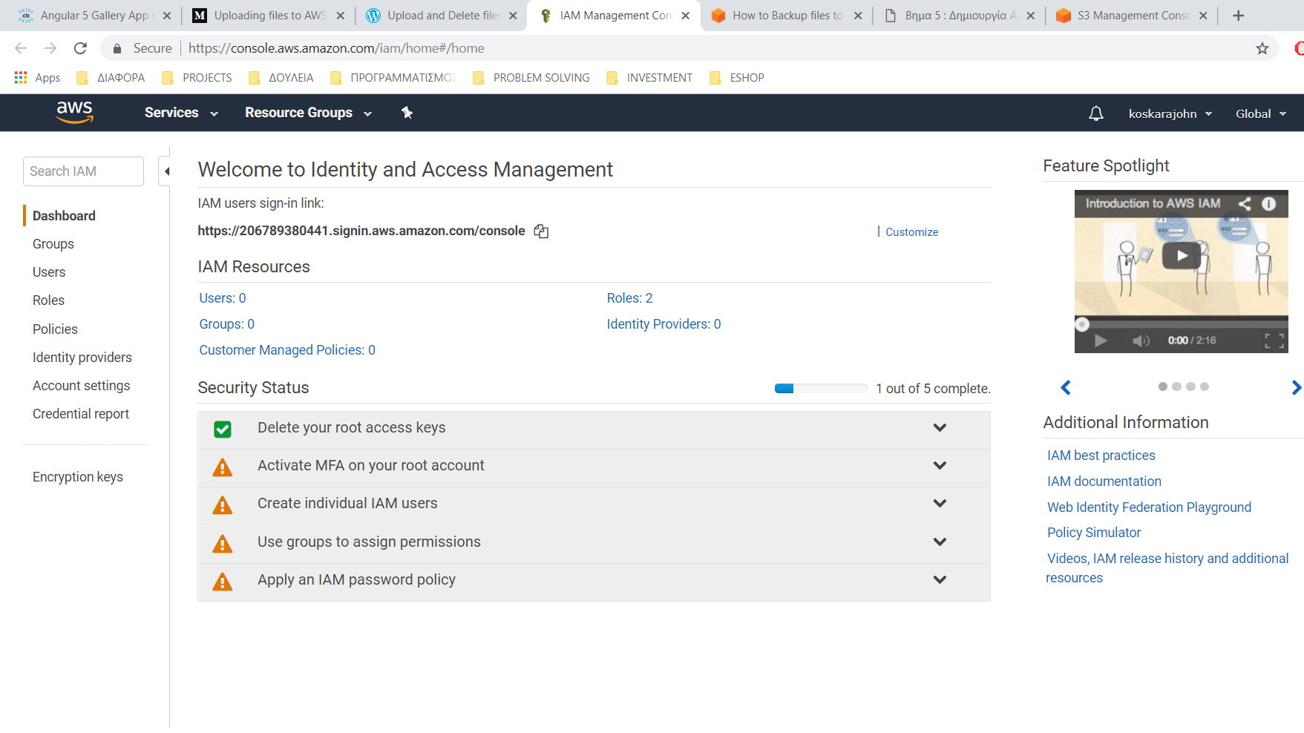The height and width of the screenshot is (733, 1304).
Task: Click the Search IAM input field
Action: click(83, 171)
